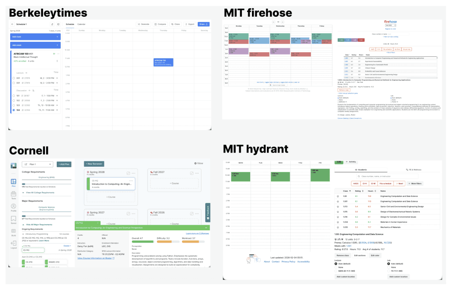
Task: Click hydrant class search input field
Action: coord(387,176)
